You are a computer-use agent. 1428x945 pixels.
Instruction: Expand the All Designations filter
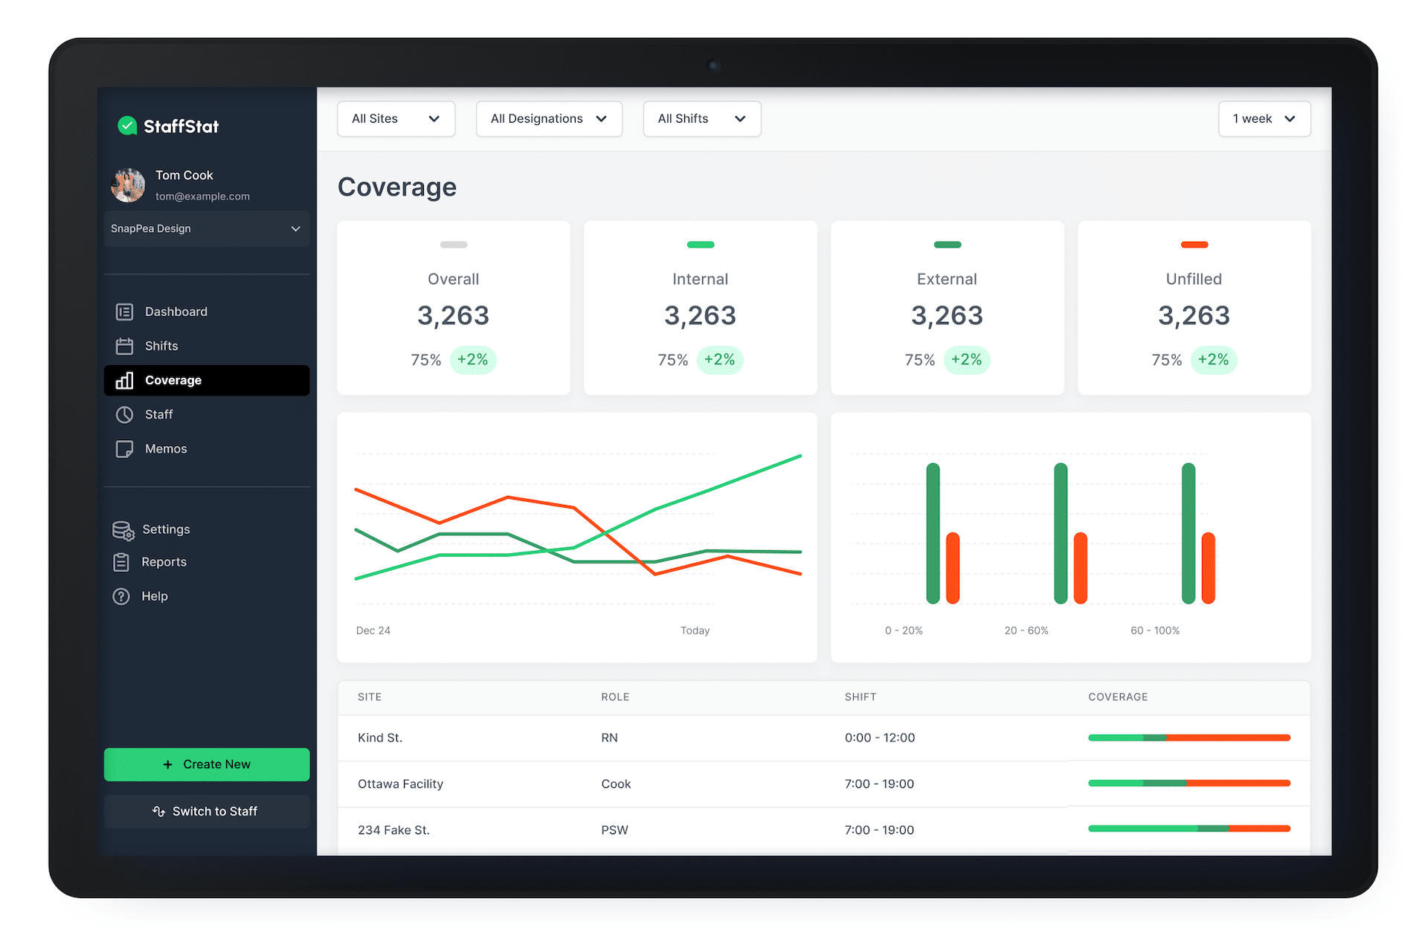(549, 119)
